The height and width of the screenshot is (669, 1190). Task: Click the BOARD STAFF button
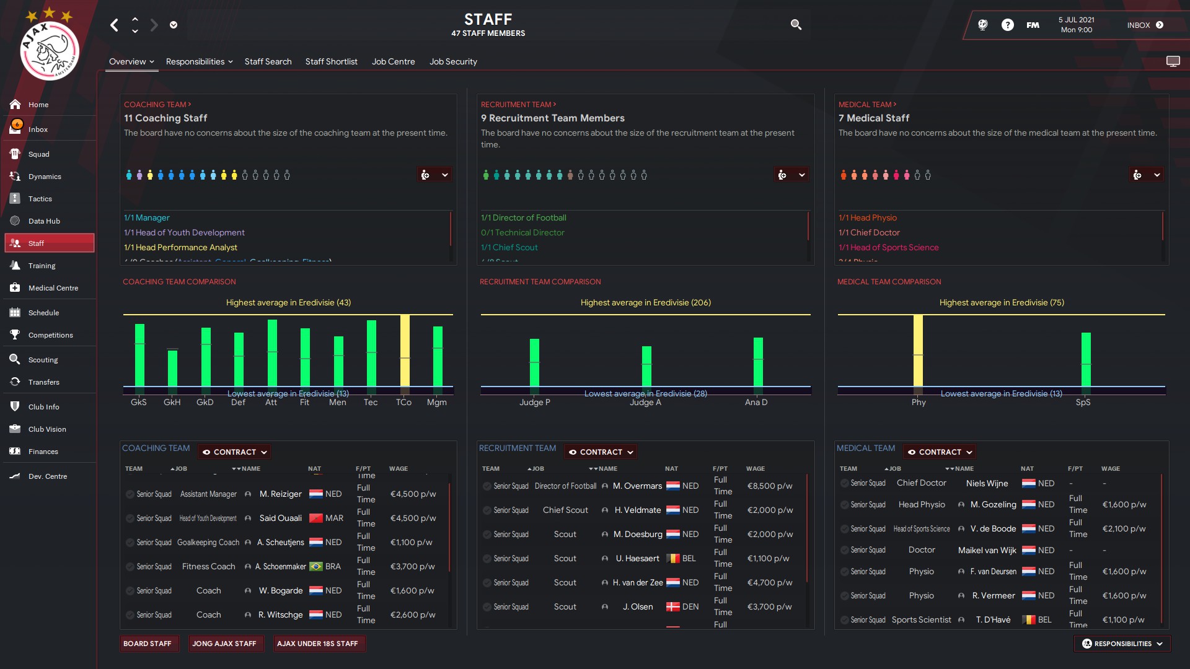pyautogui.click(x=148, y=644)
